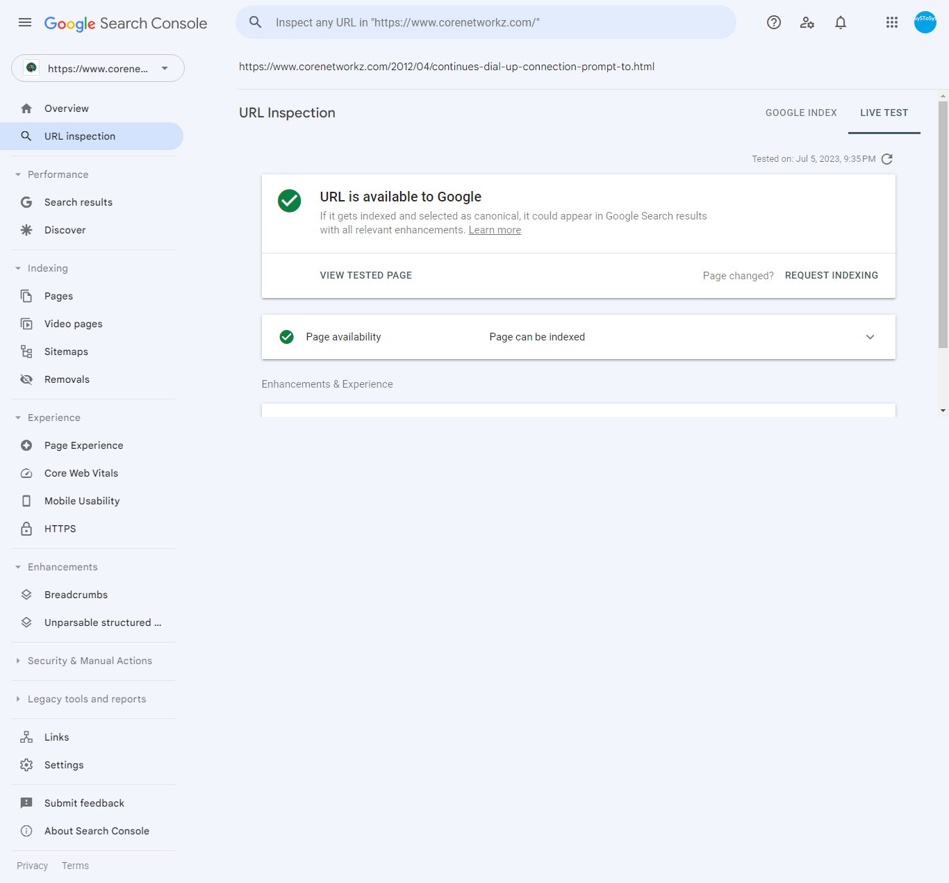Expand Legacy tools and reports section
The width and height of the screenshot is (949, 883).
[x=81, y=699]
